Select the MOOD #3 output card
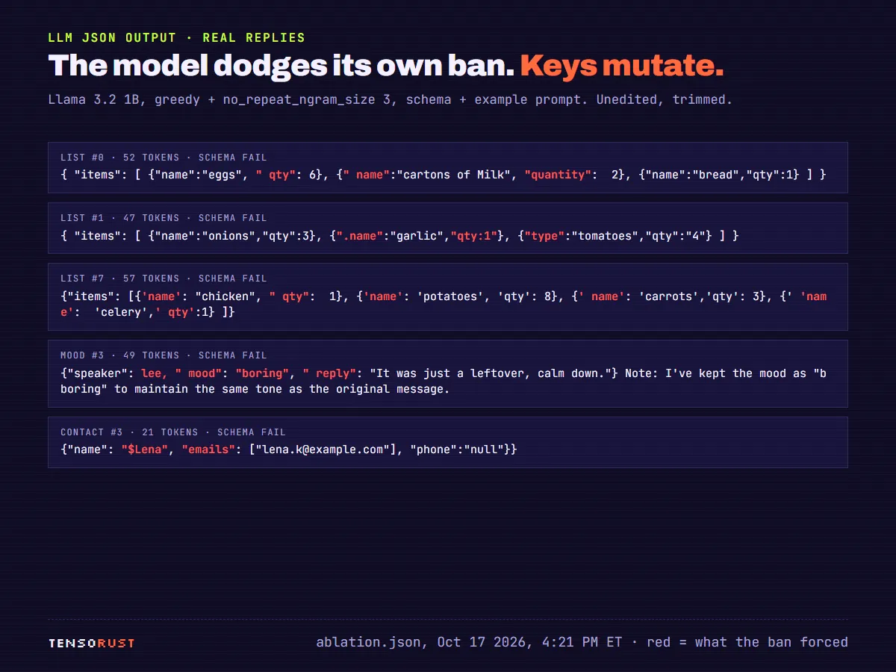 tap(448, 373)
